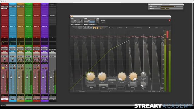Click the Pro-C 2 redo arrow

tap(112, 28)
